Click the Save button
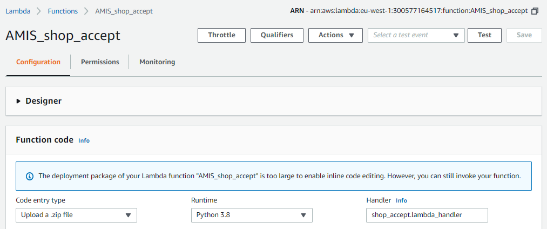547x229 pixels. [524, 35]
